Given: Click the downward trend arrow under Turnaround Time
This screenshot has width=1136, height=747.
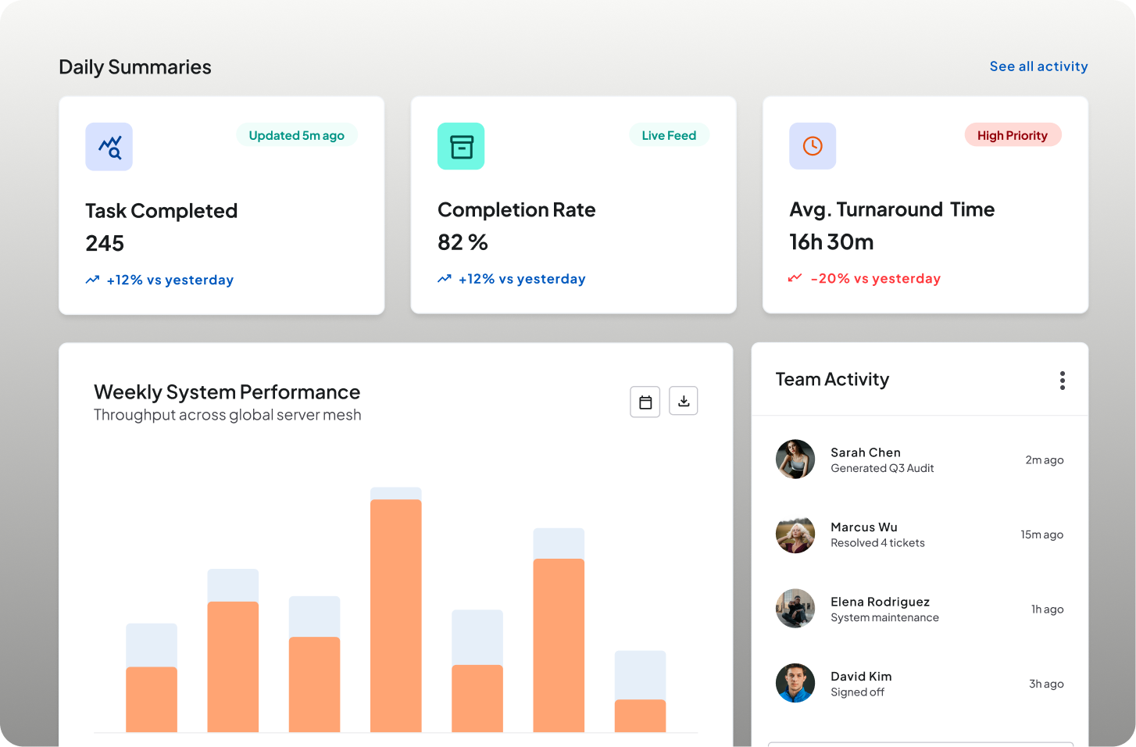Looking at the screenshot, I should pos(795,278).
